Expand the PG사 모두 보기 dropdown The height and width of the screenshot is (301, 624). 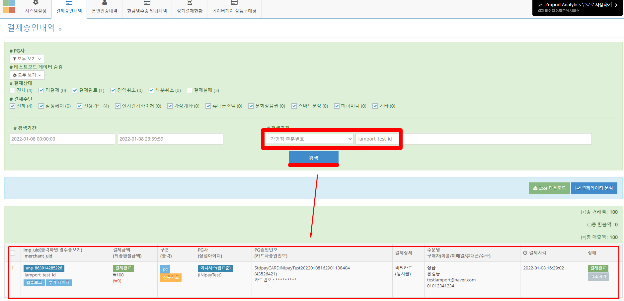[27, 59]
